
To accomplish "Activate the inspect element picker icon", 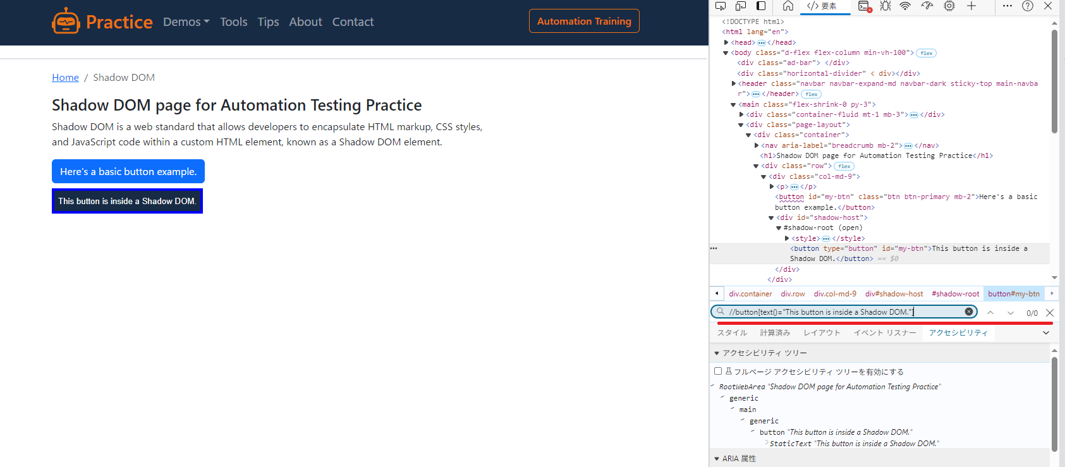I will pyautogui.click(x=721, y=6).
